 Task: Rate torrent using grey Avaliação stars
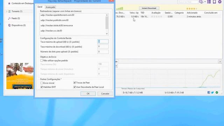[x=156, y=16]
